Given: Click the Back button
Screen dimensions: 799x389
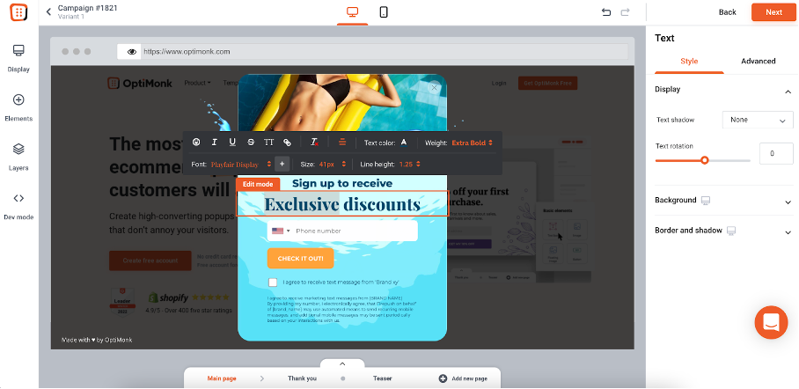Looking at the screenshot, I should 727,12.
